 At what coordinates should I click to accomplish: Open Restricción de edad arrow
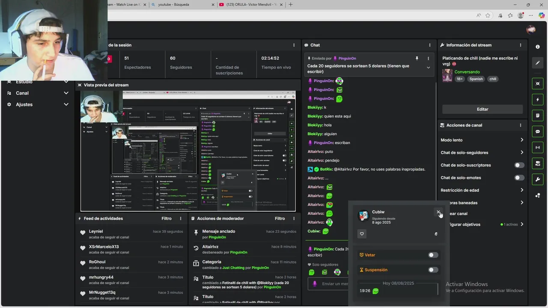[x=521, y=190]
